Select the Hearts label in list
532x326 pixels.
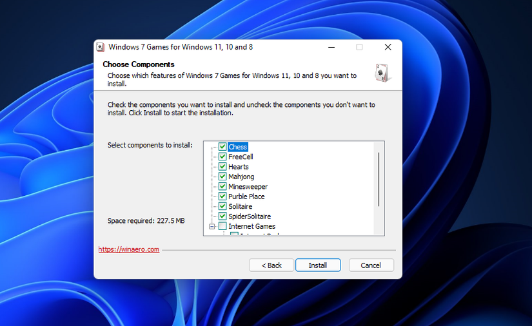click(238, 167)
